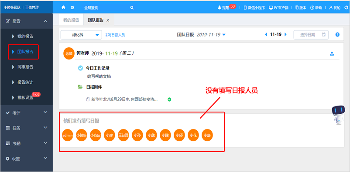Image resolution: width=350 pixels, height=172 pixels.
Task: Click the 小陈 user avatar
Action: pyautogui.click(x=165, y=135)
